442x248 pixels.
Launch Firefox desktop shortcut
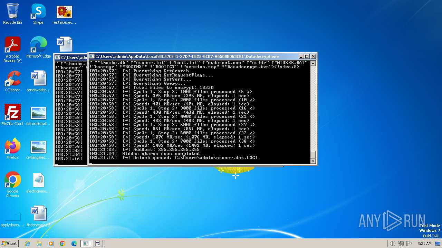point(12,149)
